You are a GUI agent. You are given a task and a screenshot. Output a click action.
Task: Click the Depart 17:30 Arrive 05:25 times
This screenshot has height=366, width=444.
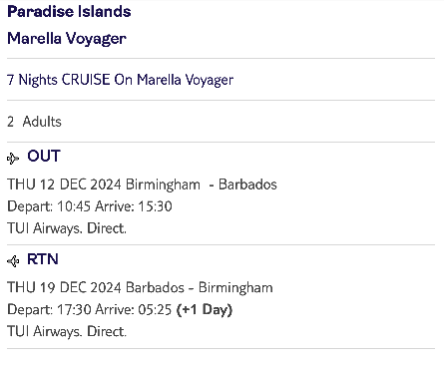(x=89, y=309)
